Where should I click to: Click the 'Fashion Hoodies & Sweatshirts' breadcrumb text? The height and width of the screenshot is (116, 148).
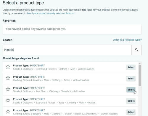coord(80,114)
